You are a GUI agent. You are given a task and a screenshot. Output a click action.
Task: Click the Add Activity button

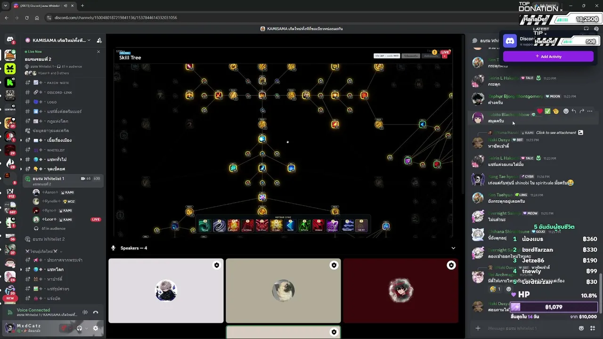tap(548, 56)
